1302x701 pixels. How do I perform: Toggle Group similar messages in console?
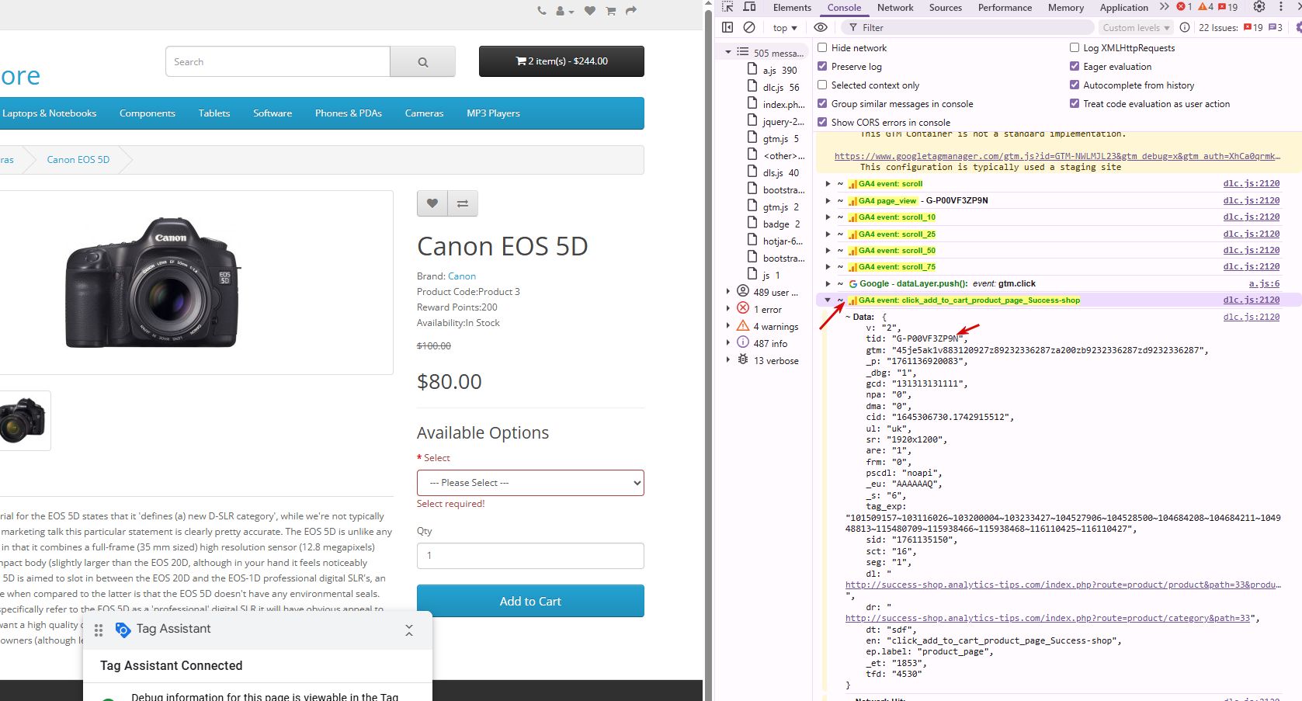[x=822, y=104]
